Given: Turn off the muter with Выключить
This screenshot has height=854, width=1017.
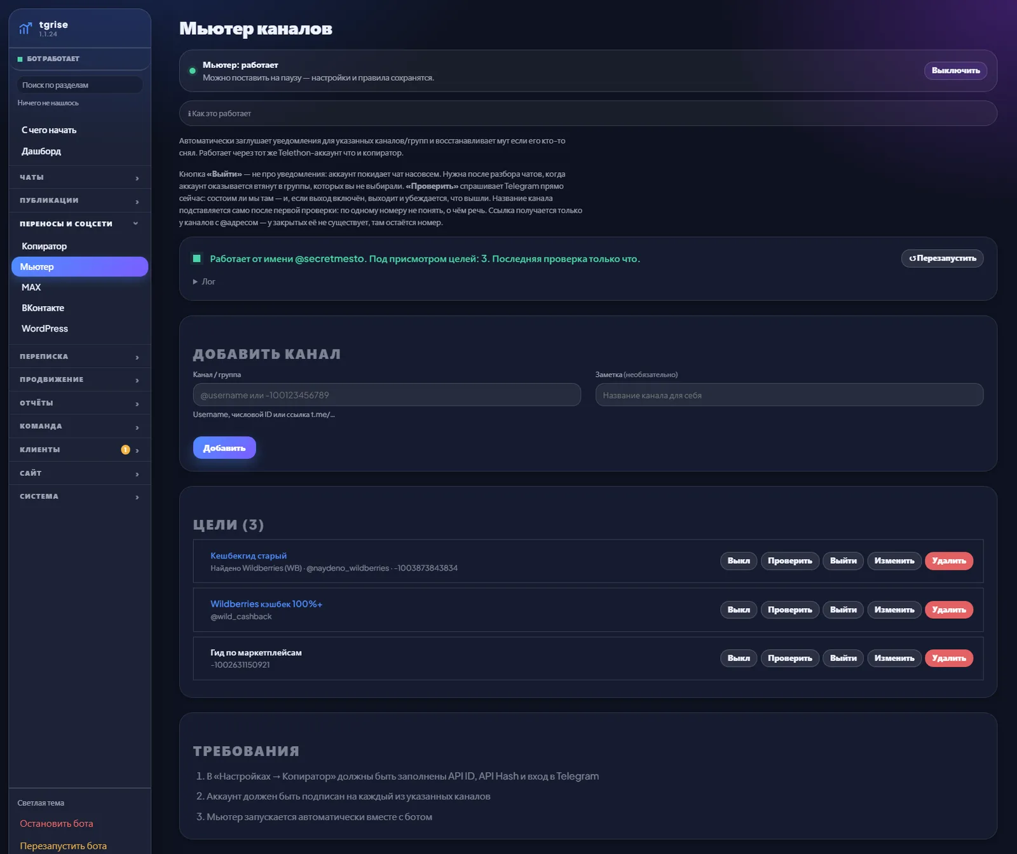Looking at the screenshot, I should pos(955,71).
